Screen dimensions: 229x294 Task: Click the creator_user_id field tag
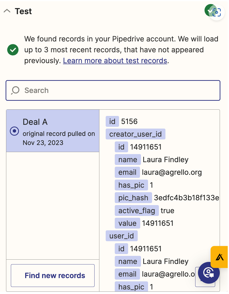(x=135, y=134)
